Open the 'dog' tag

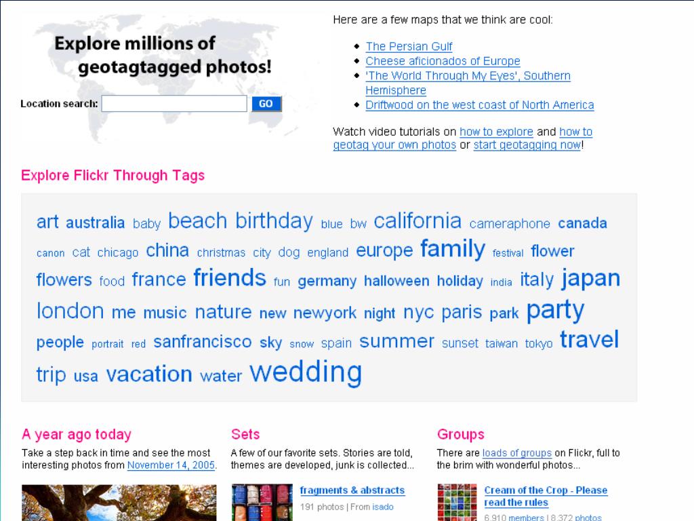[x=289, y=252]
